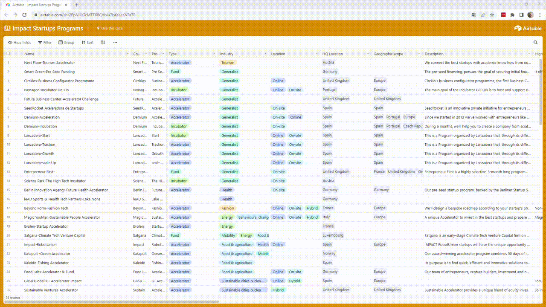Click the Tourism tag in row 1
The width and height of the screenshot is (546, 307).
[228, 63]
